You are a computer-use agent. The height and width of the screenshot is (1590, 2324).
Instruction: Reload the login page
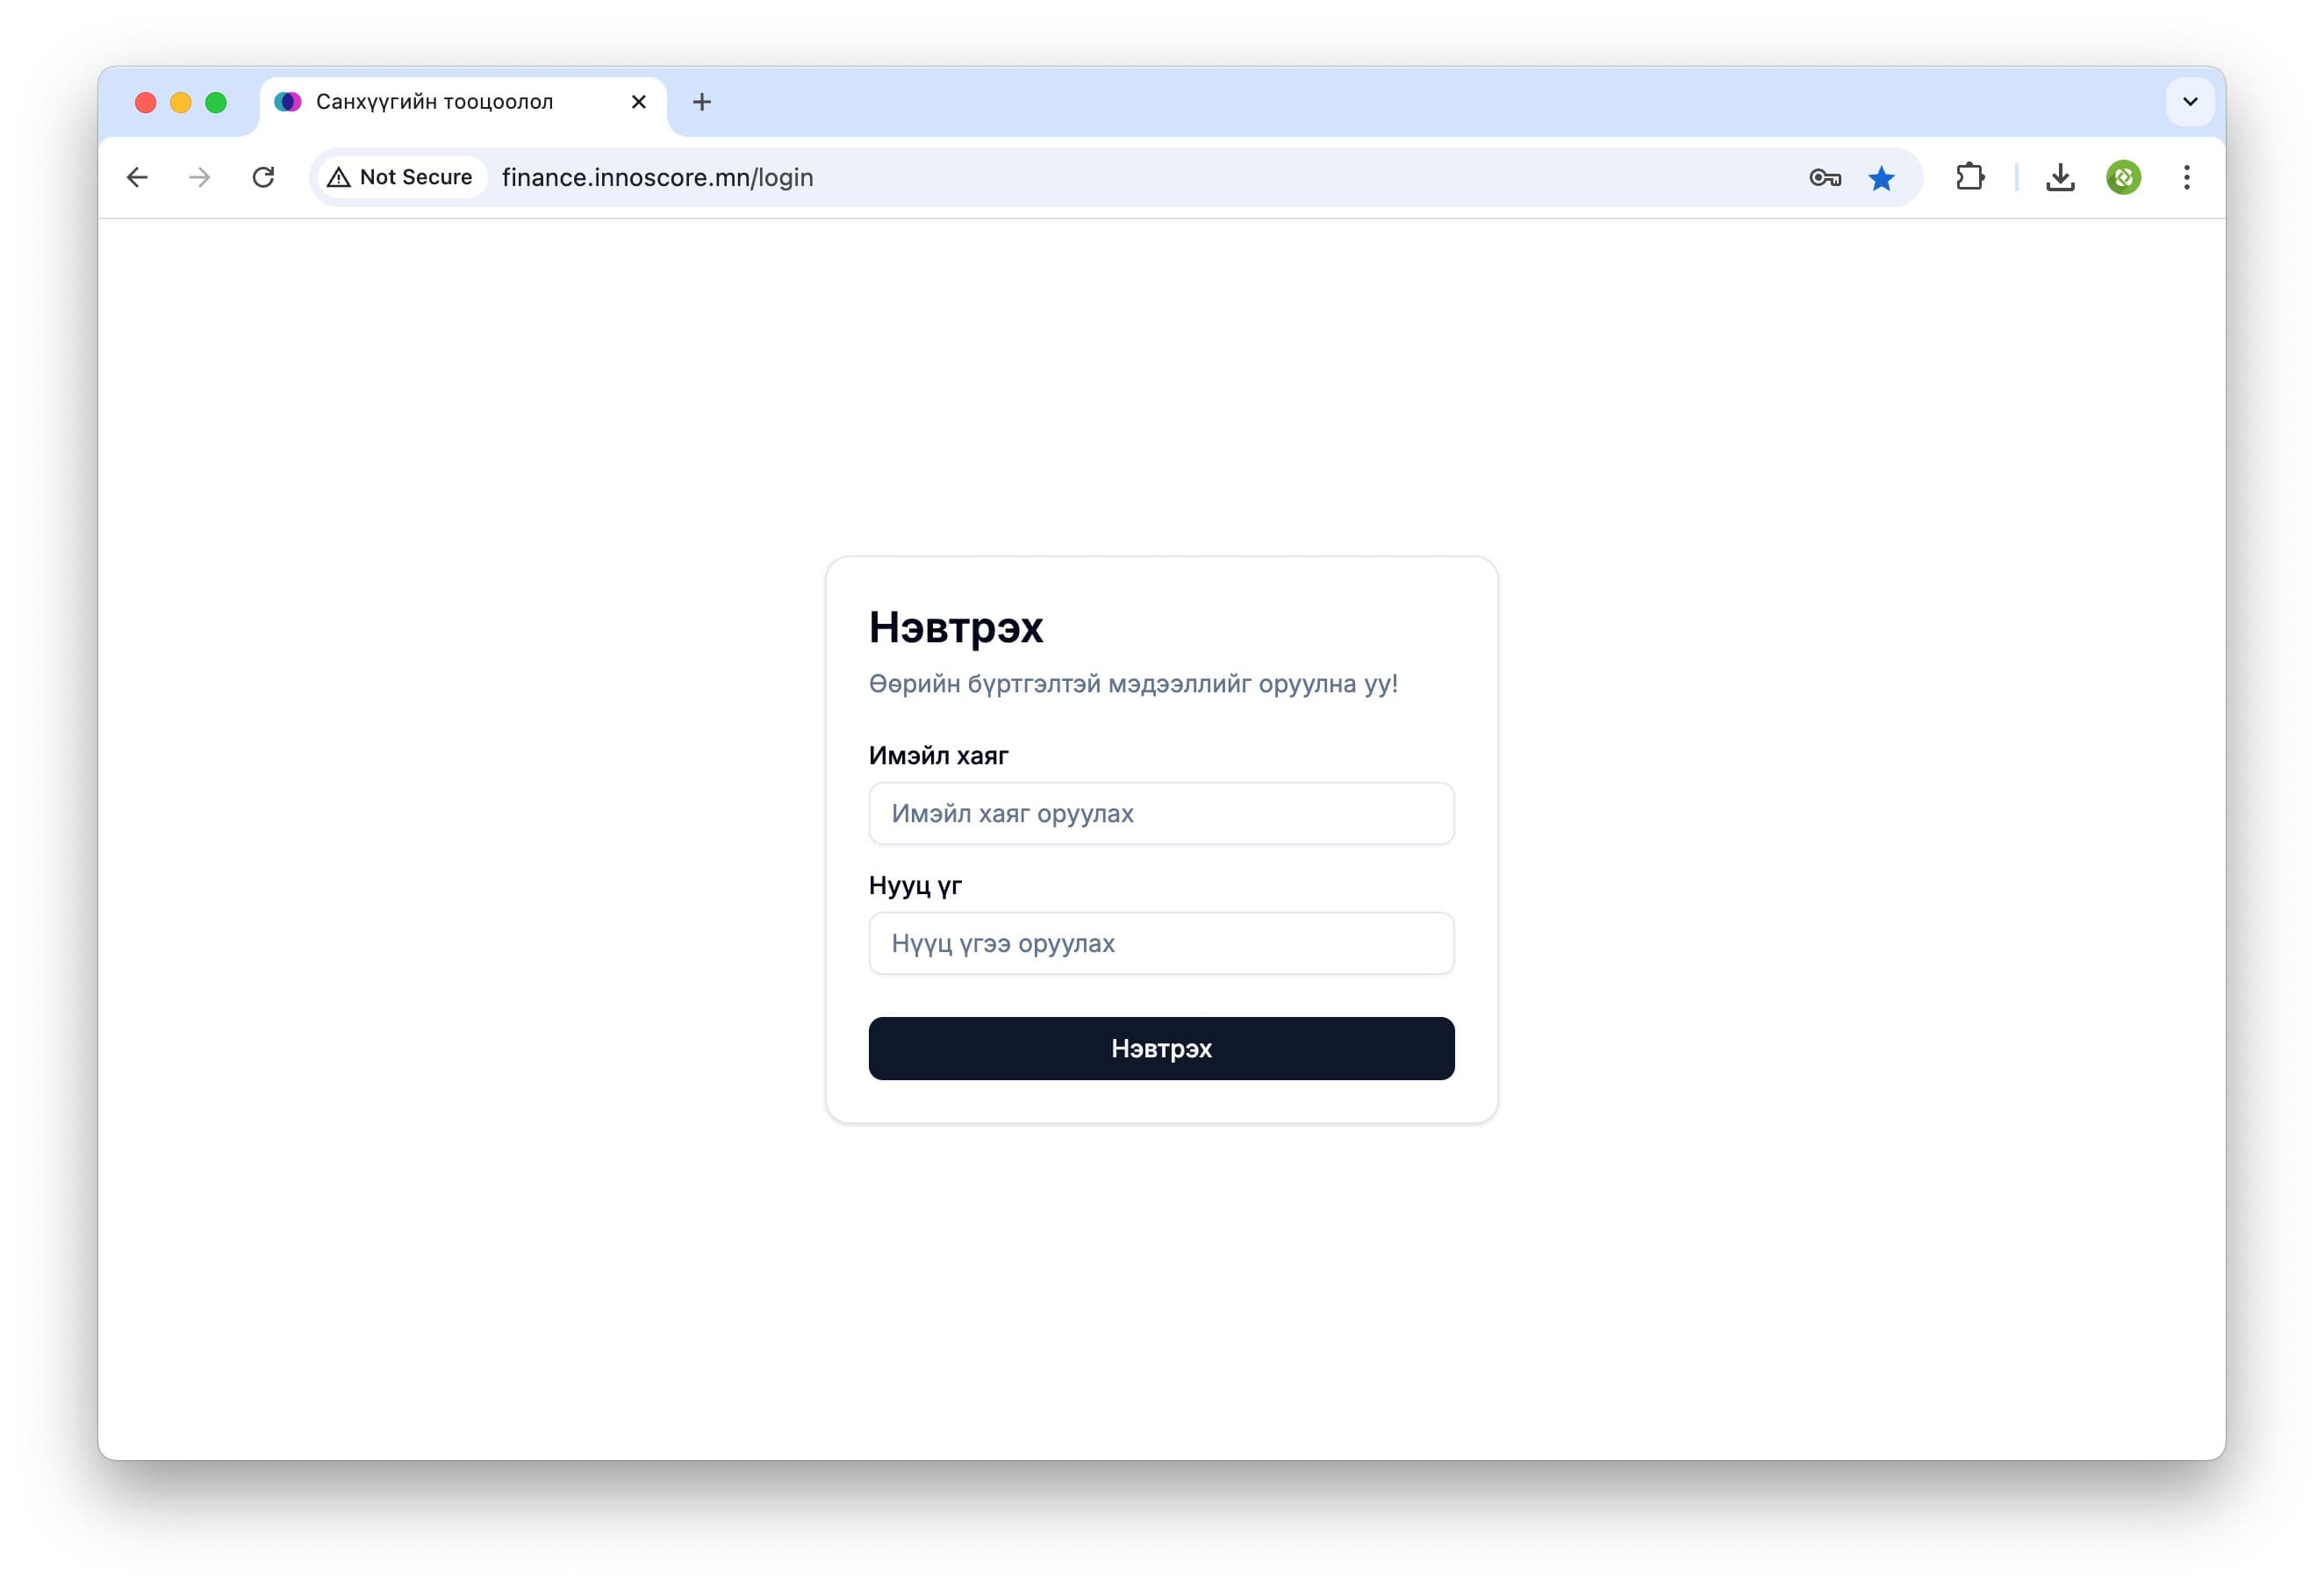click(263, 177)
